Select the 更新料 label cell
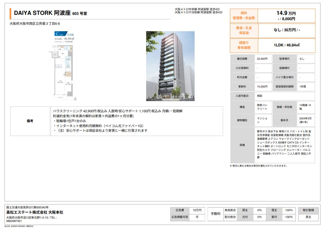The width and height of the screenshot is (325, 230). [243, 87]
